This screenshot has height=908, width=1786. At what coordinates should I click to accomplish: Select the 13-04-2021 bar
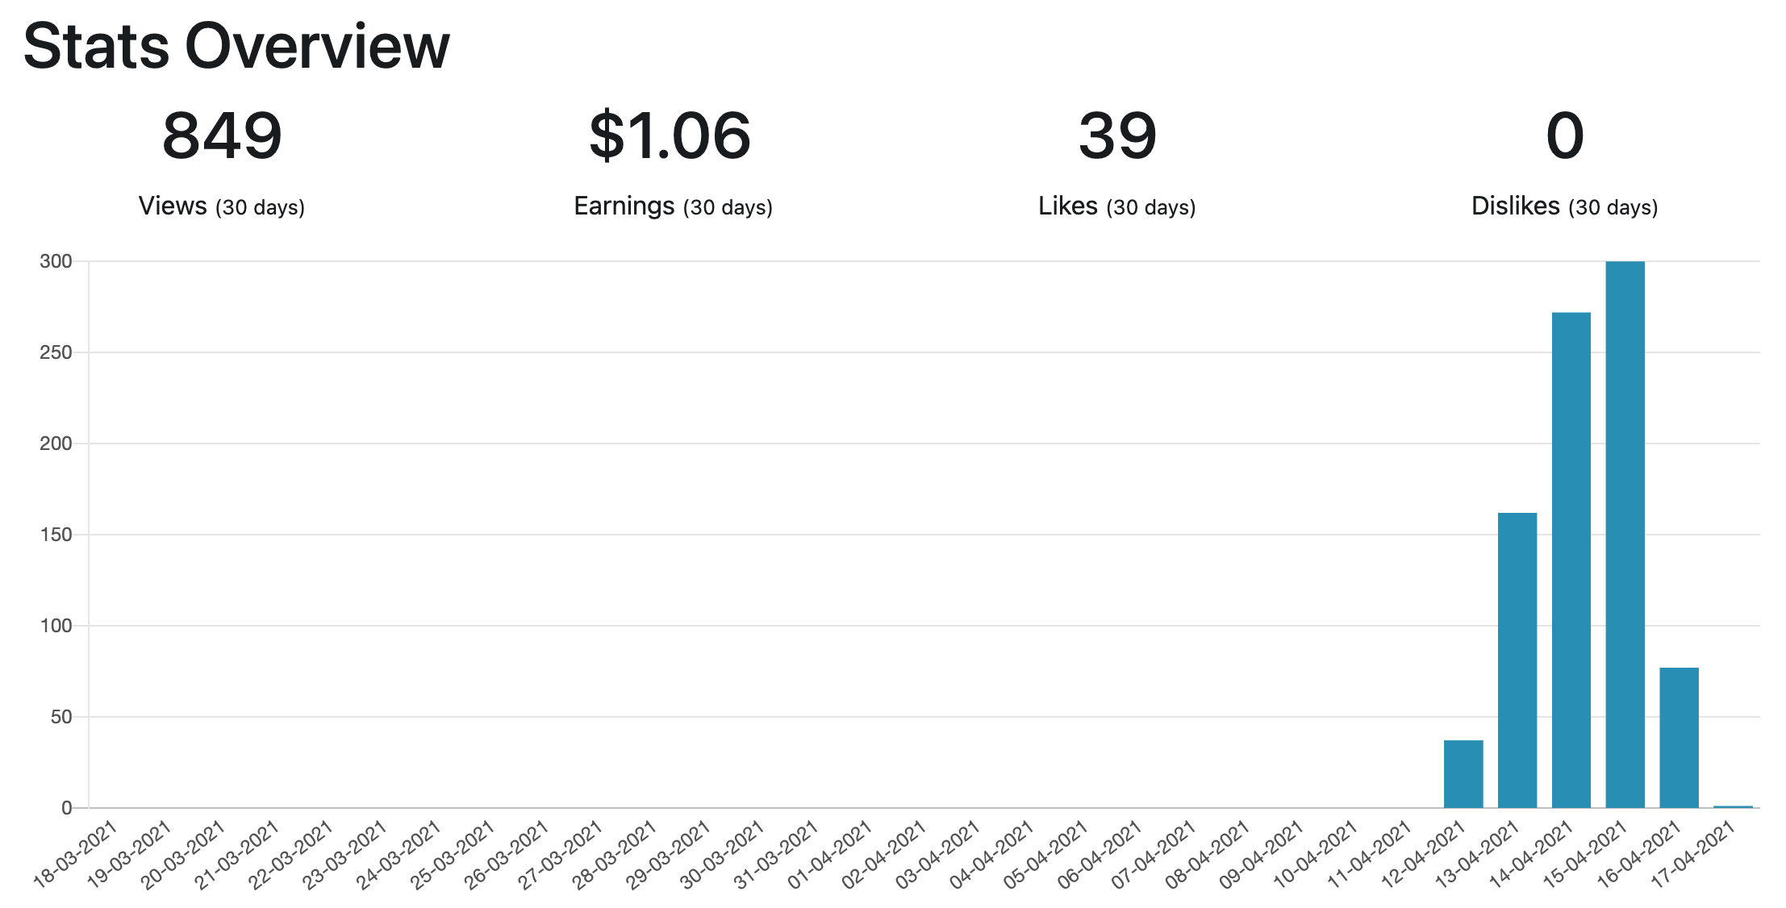(1517, 660)
